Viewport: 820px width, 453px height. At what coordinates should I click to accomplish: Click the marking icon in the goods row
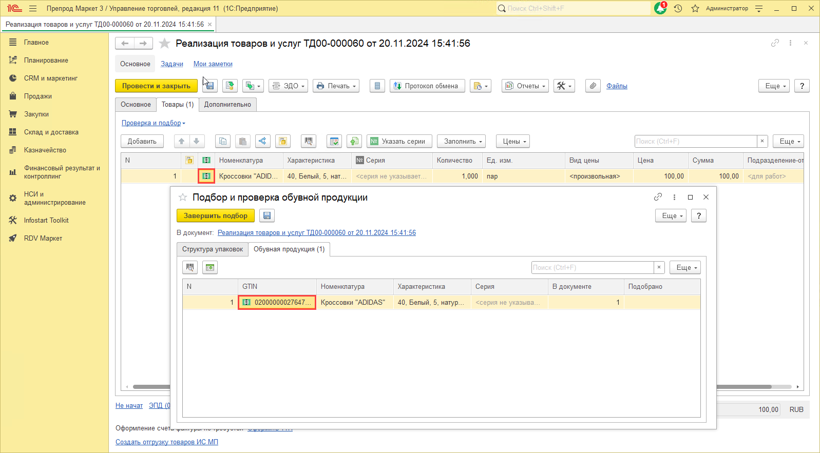(x=206, y=176)
